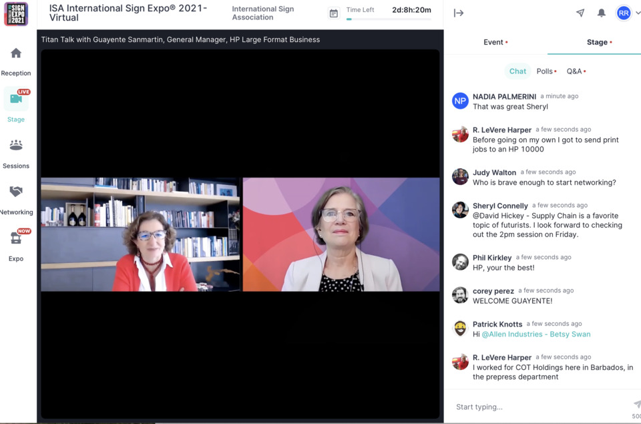Click the Time Left progress bar
Image resolution: width=641 pixels, height=424 pixels.
point(389,19)
